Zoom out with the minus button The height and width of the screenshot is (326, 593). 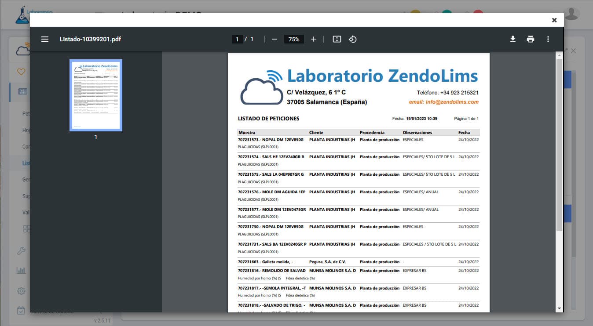pos(275,39)
